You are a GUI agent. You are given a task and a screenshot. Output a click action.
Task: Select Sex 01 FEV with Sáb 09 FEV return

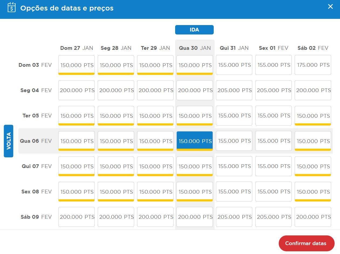click(273, 217)
